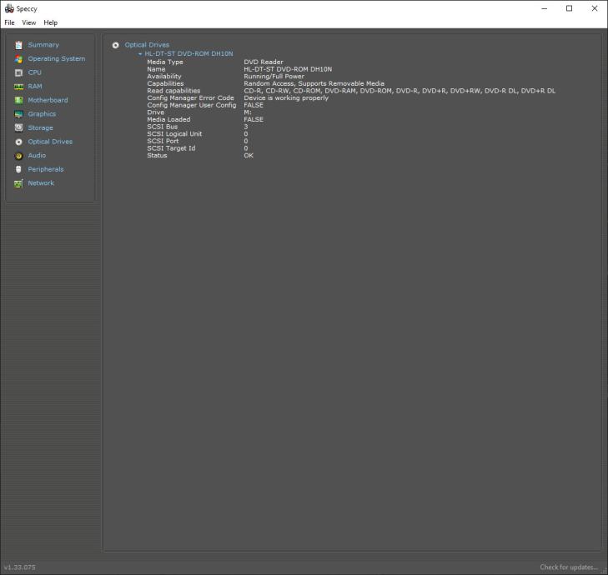Click the Operating System Windows flag icon
This screenshot has height=575, width=608.
pyautogui.click(x=18, y=59)
